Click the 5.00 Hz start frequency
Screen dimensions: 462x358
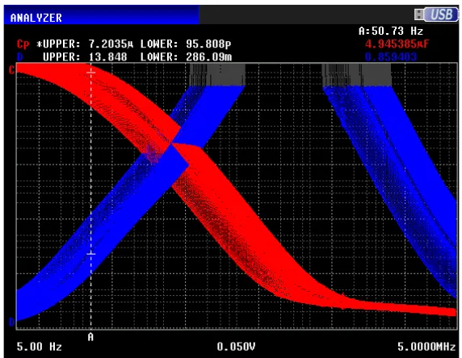coord(40,347)
